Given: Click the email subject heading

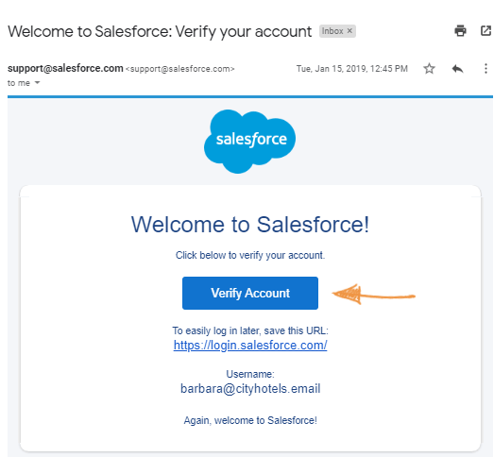Looking at the screenshot, I should coord(160,31).
